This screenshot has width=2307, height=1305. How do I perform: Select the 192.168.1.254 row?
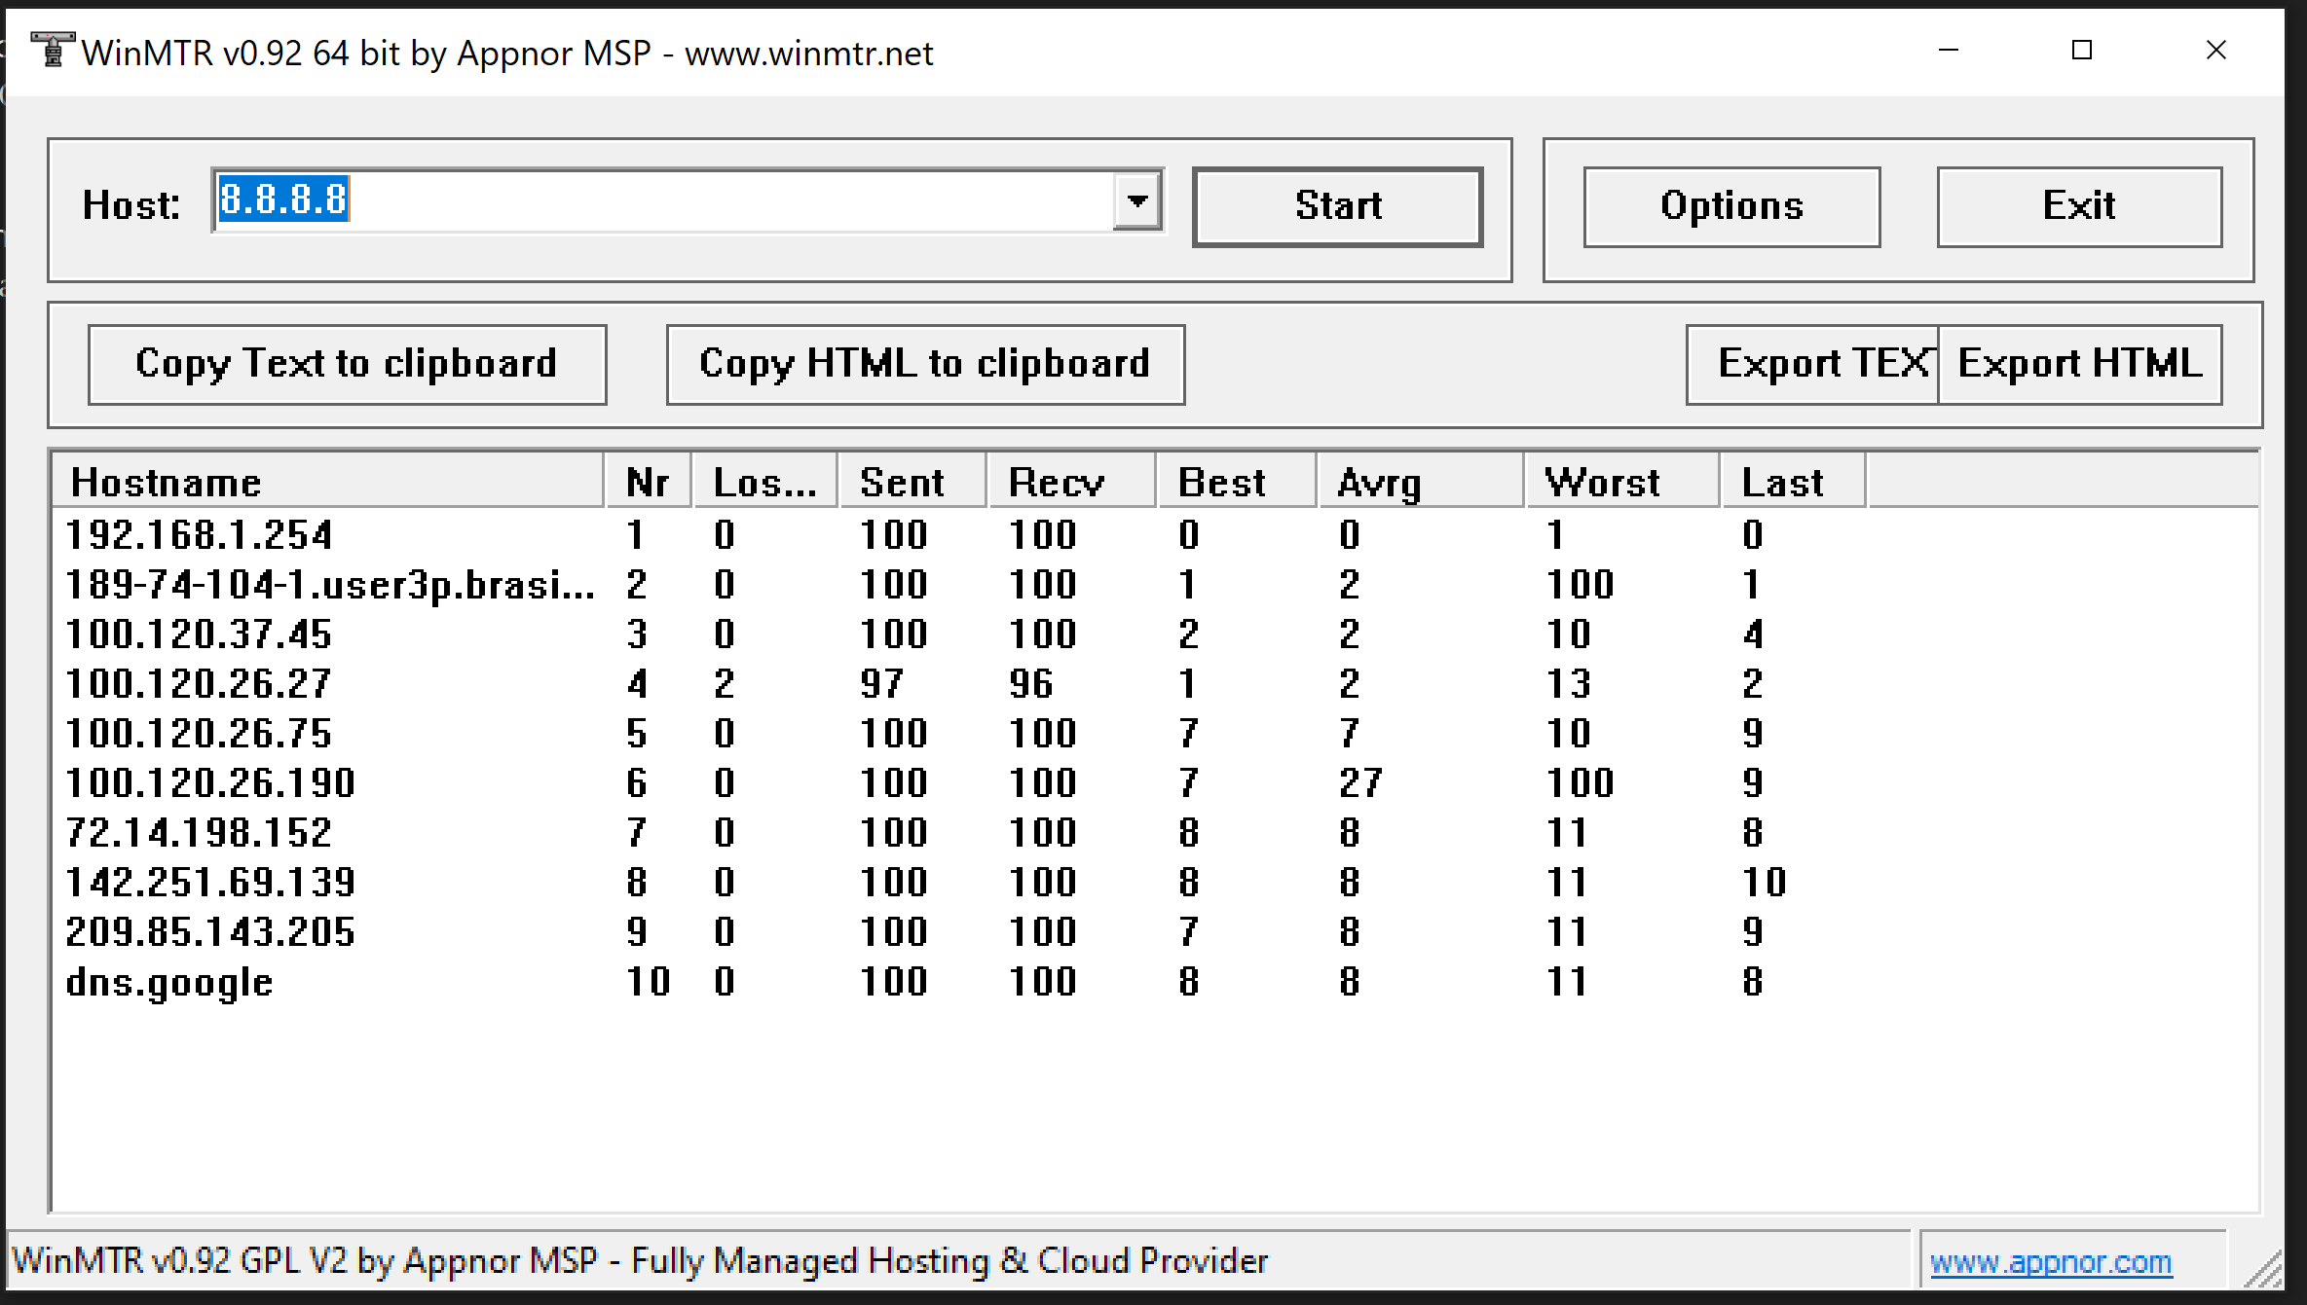point(959,534)
